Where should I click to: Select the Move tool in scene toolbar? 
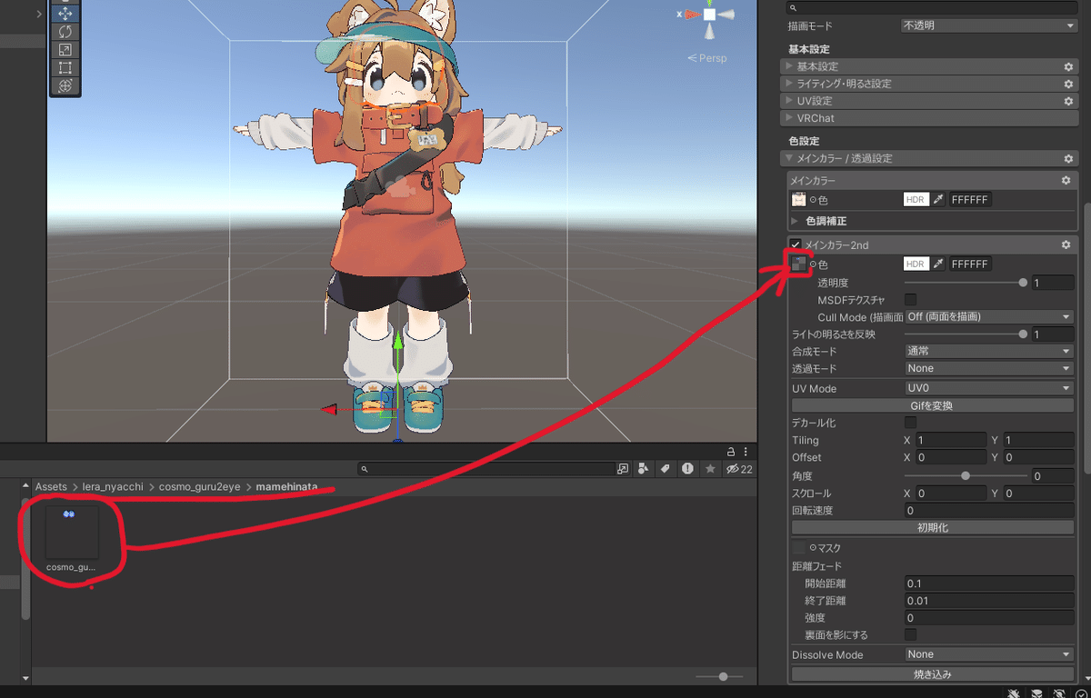point(65,15)
